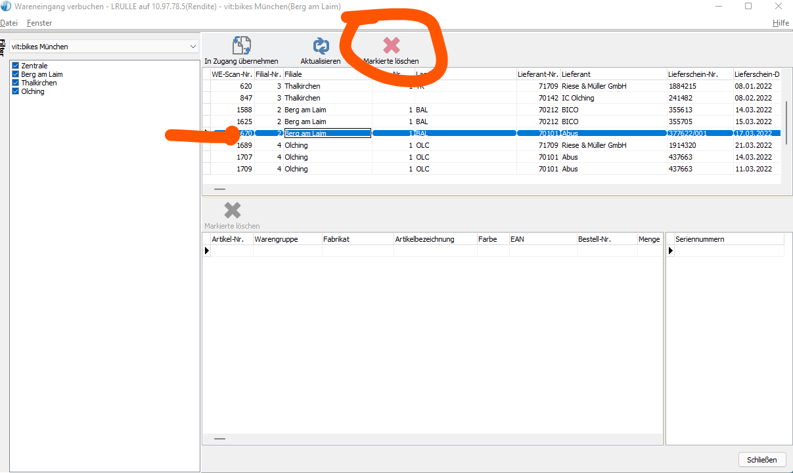Click the Lieferant-Nr. column header
The width and height of the screenshot is (793, 473).
(537, 74)
